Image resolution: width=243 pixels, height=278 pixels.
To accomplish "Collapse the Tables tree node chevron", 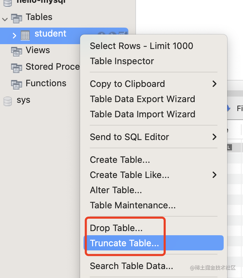I will pyautogui.click(x=5, y=18).
